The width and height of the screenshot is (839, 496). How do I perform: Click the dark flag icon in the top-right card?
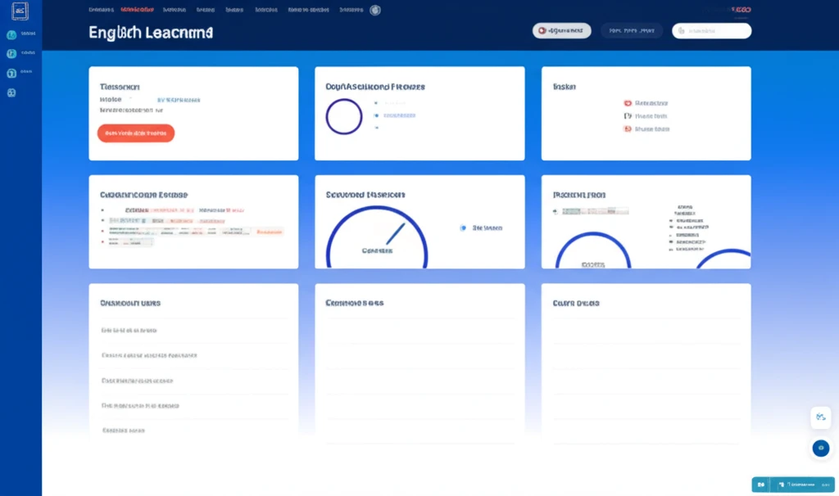628,116
